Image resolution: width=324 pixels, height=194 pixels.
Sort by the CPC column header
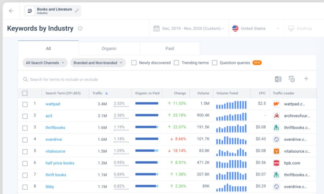[x=262, y=93]
